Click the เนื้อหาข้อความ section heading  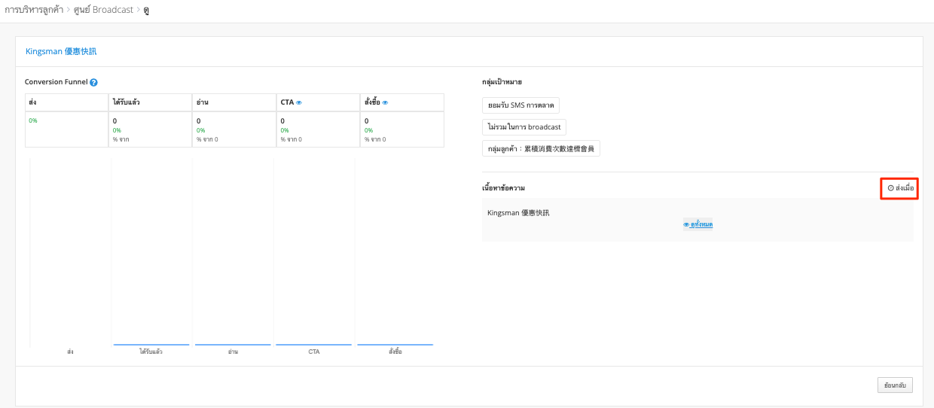pos(504,187)
